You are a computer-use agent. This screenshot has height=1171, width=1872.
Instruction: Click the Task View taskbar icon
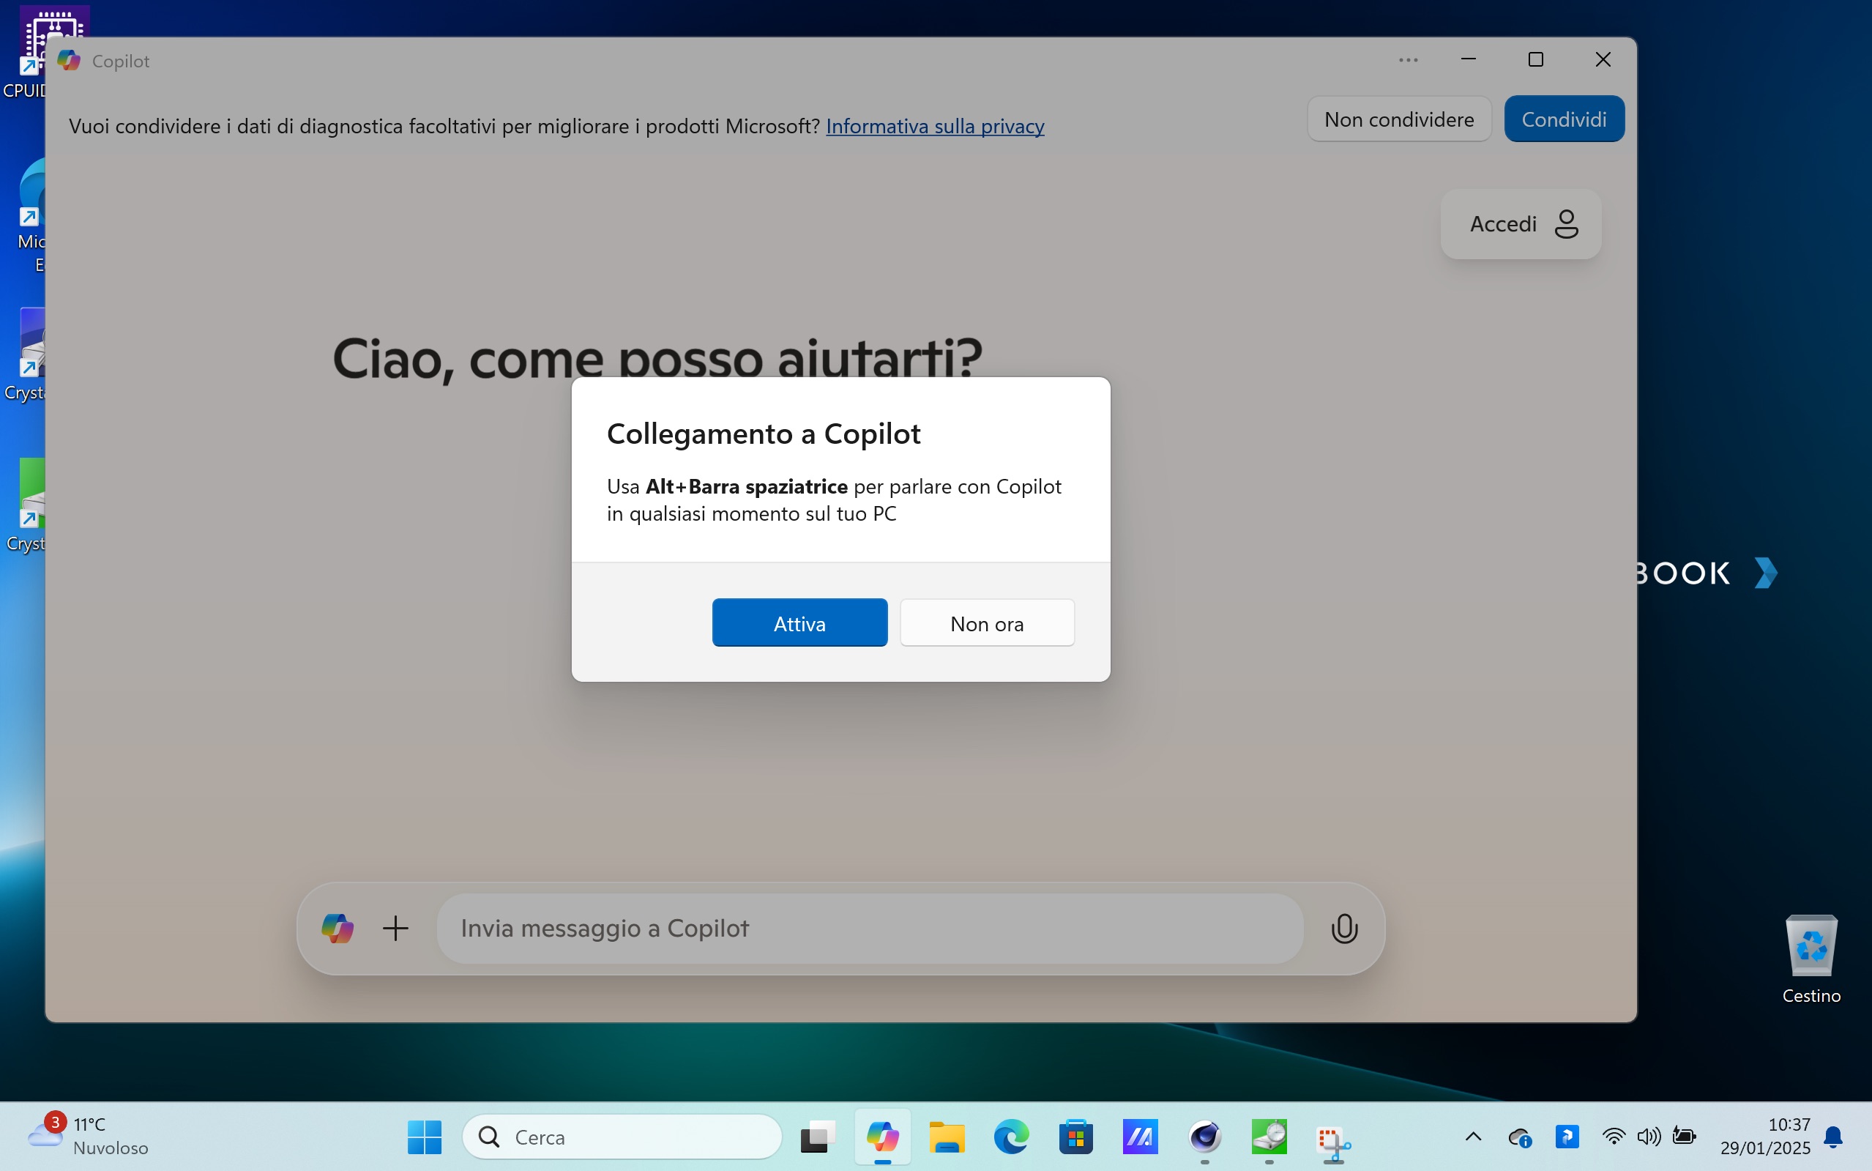[818, 1137]
